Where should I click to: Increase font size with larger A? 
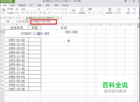click(x=48, y=9)
